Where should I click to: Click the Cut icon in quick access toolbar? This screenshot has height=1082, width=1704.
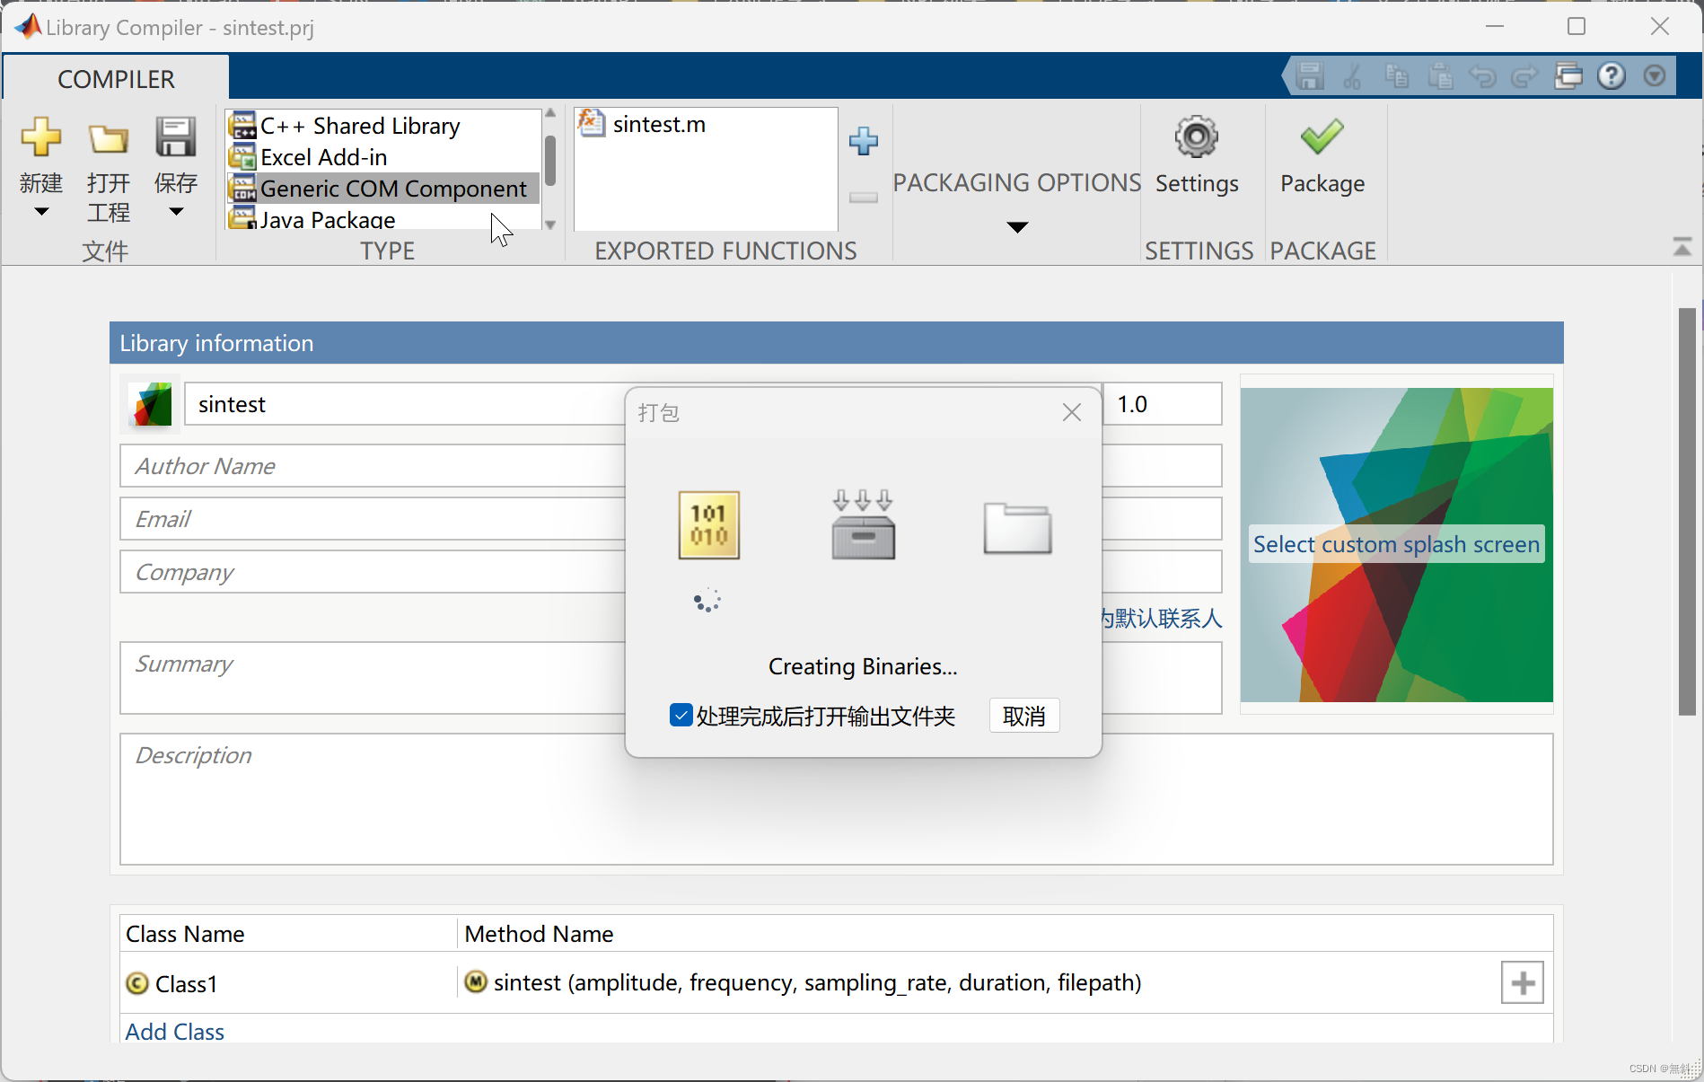click(1352, 75)
